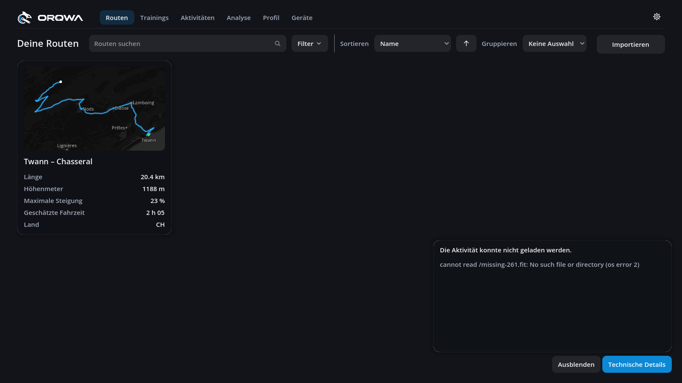The width and height of the screenshot is (682, 383).
Task: Navigate to the Geräte tab
Action: coord(302,17)
